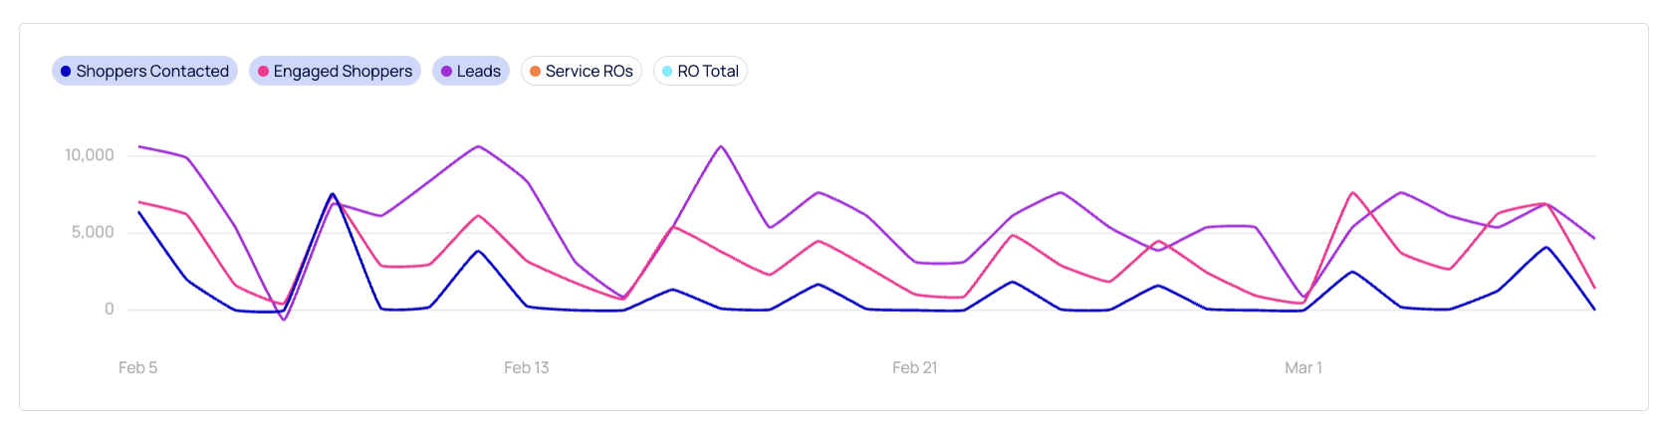
Task: Click the 10,000 y-axis label
Action: click(90, 155)
